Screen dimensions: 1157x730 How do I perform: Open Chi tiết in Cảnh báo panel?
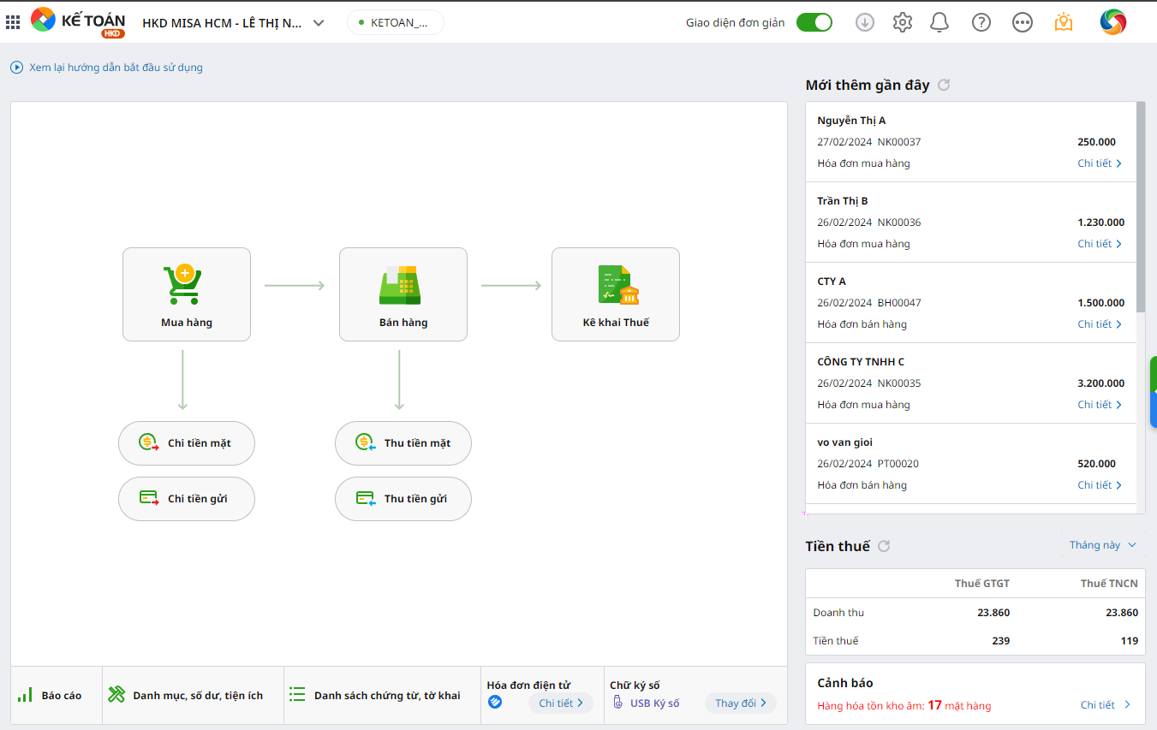1106,705
